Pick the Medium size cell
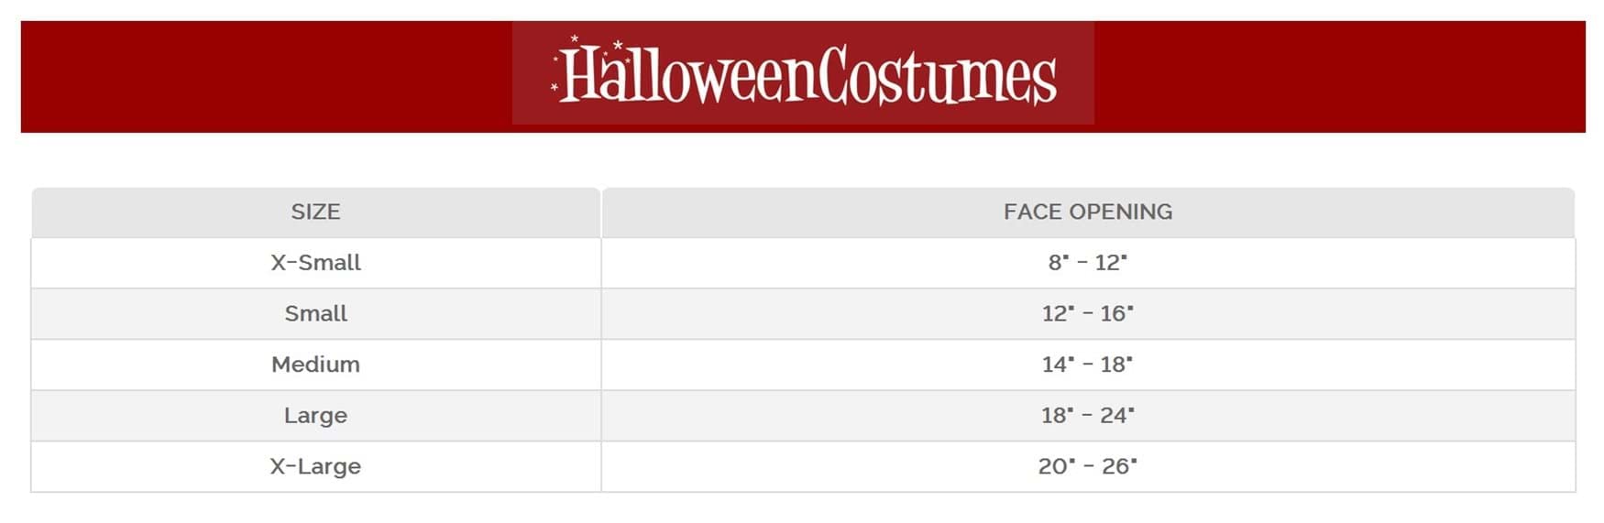 (315, 365)
